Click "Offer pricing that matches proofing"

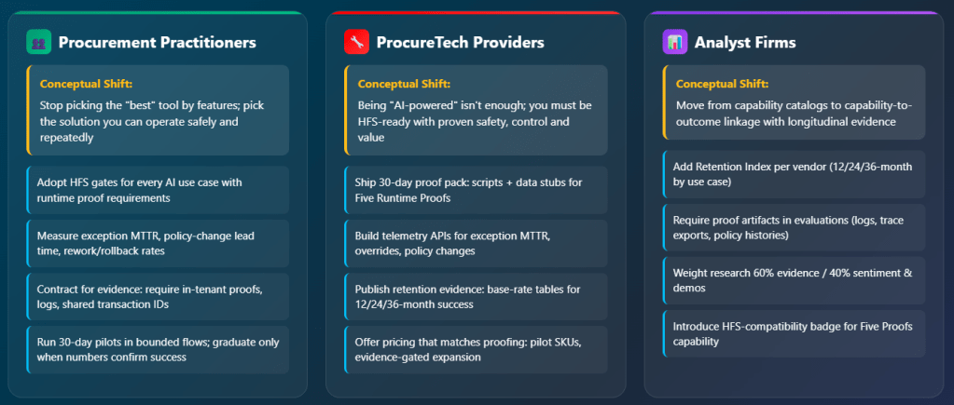pos(476,349)
